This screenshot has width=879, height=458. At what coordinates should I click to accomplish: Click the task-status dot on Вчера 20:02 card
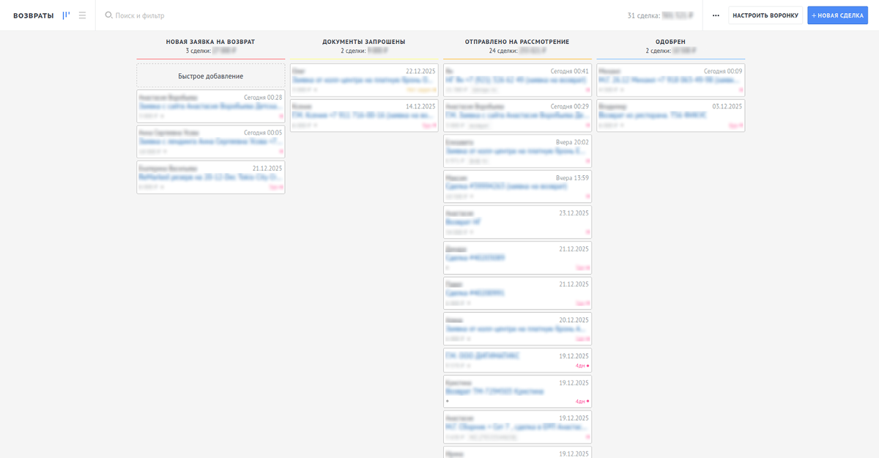pyautogui.click(x=587, y=160)
